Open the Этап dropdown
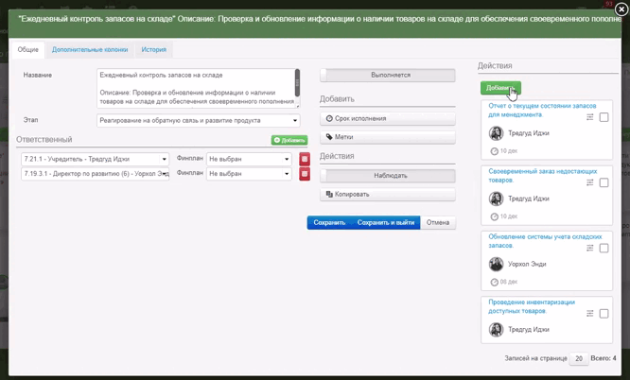This screenshot has height=380, width=630. (x=199, y=120)
